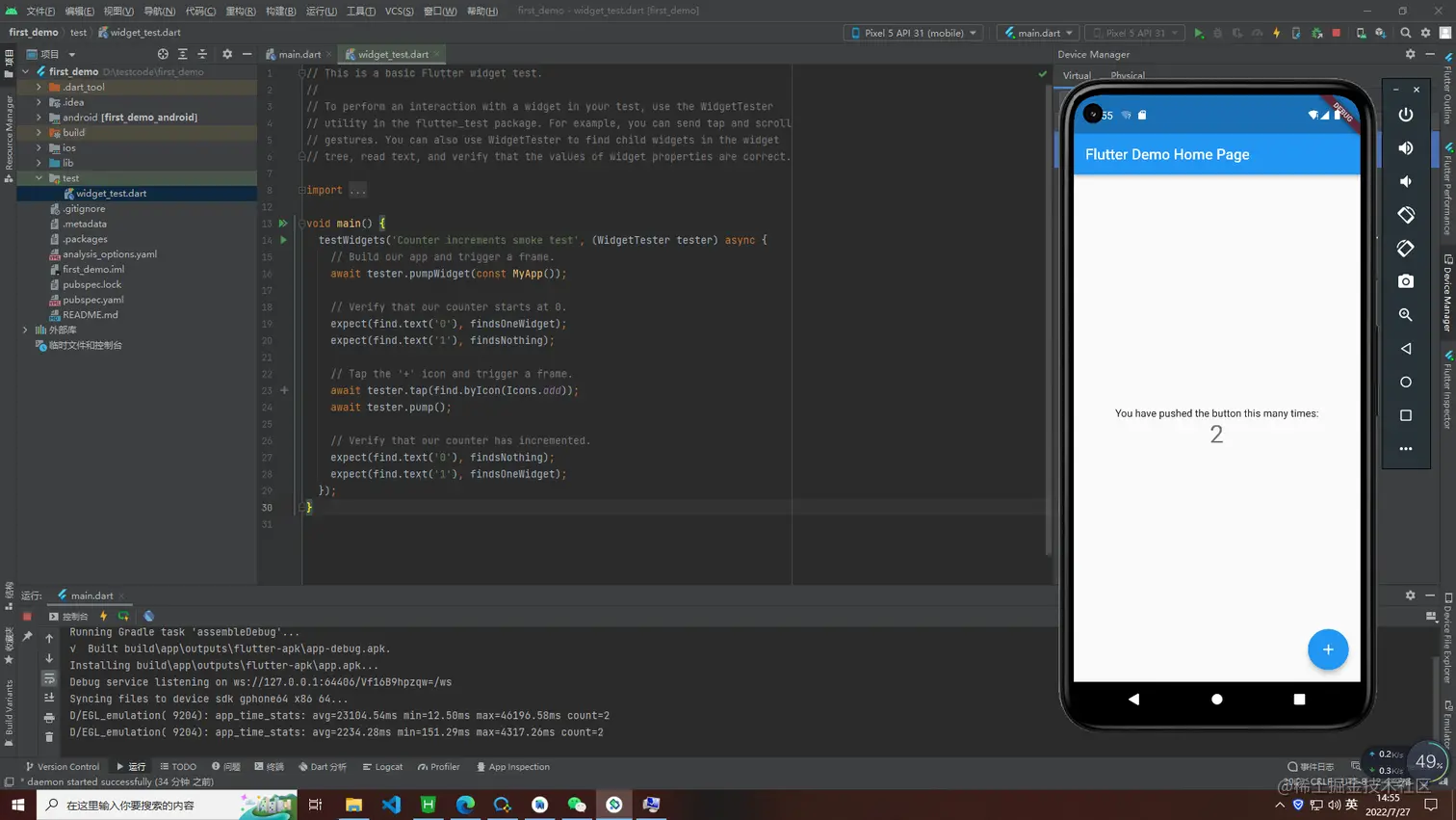Viewport: 1456px width, 820px height.
Task: Expand the .dart_tool folder
Action: (39, 87)
